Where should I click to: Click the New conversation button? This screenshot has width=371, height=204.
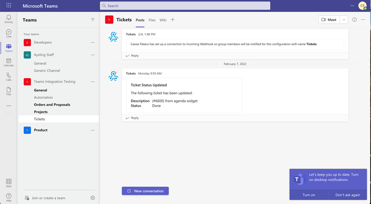(145, 191)
